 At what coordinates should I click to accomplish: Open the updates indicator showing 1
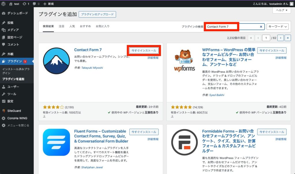coord(26,4)
